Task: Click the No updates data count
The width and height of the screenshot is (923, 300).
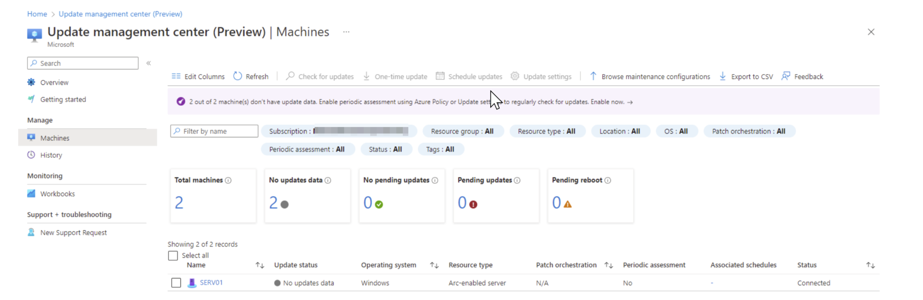Action: click(273, 203)
